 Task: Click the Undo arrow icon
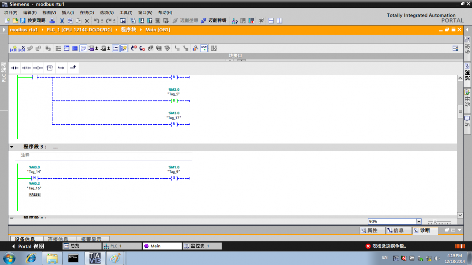pos(97,21)
